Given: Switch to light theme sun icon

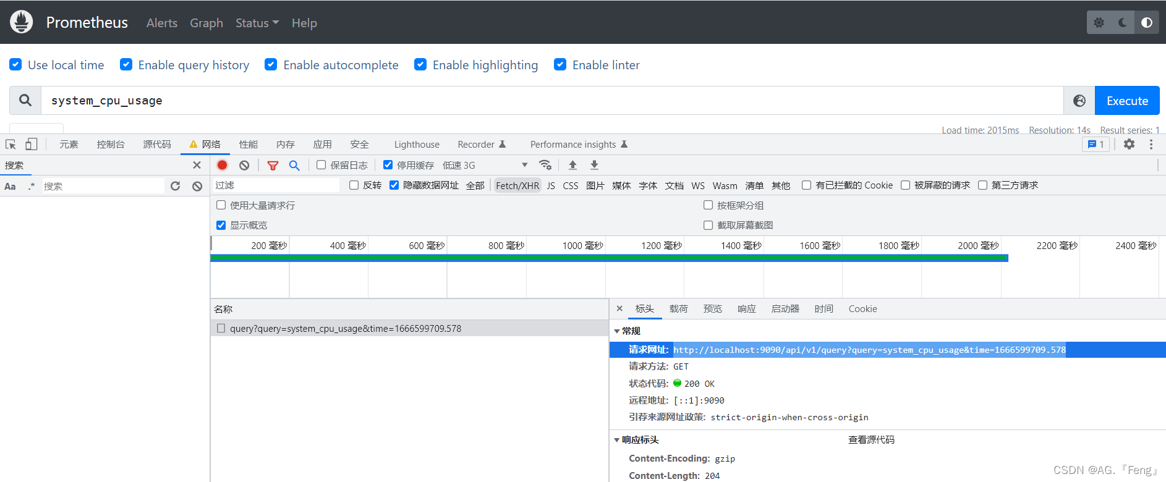Looking at the screenshot, I should click(x=1099, y=22).
